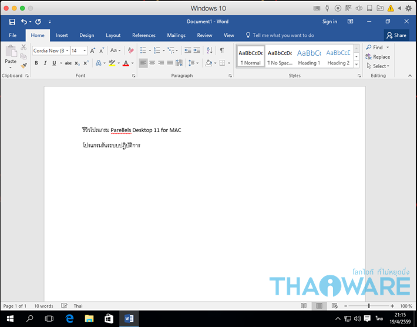Clear all formatting with eraser icon
The height and width of the screenshot is (327, 417).
pyautogui.click(x=130, y=50)
